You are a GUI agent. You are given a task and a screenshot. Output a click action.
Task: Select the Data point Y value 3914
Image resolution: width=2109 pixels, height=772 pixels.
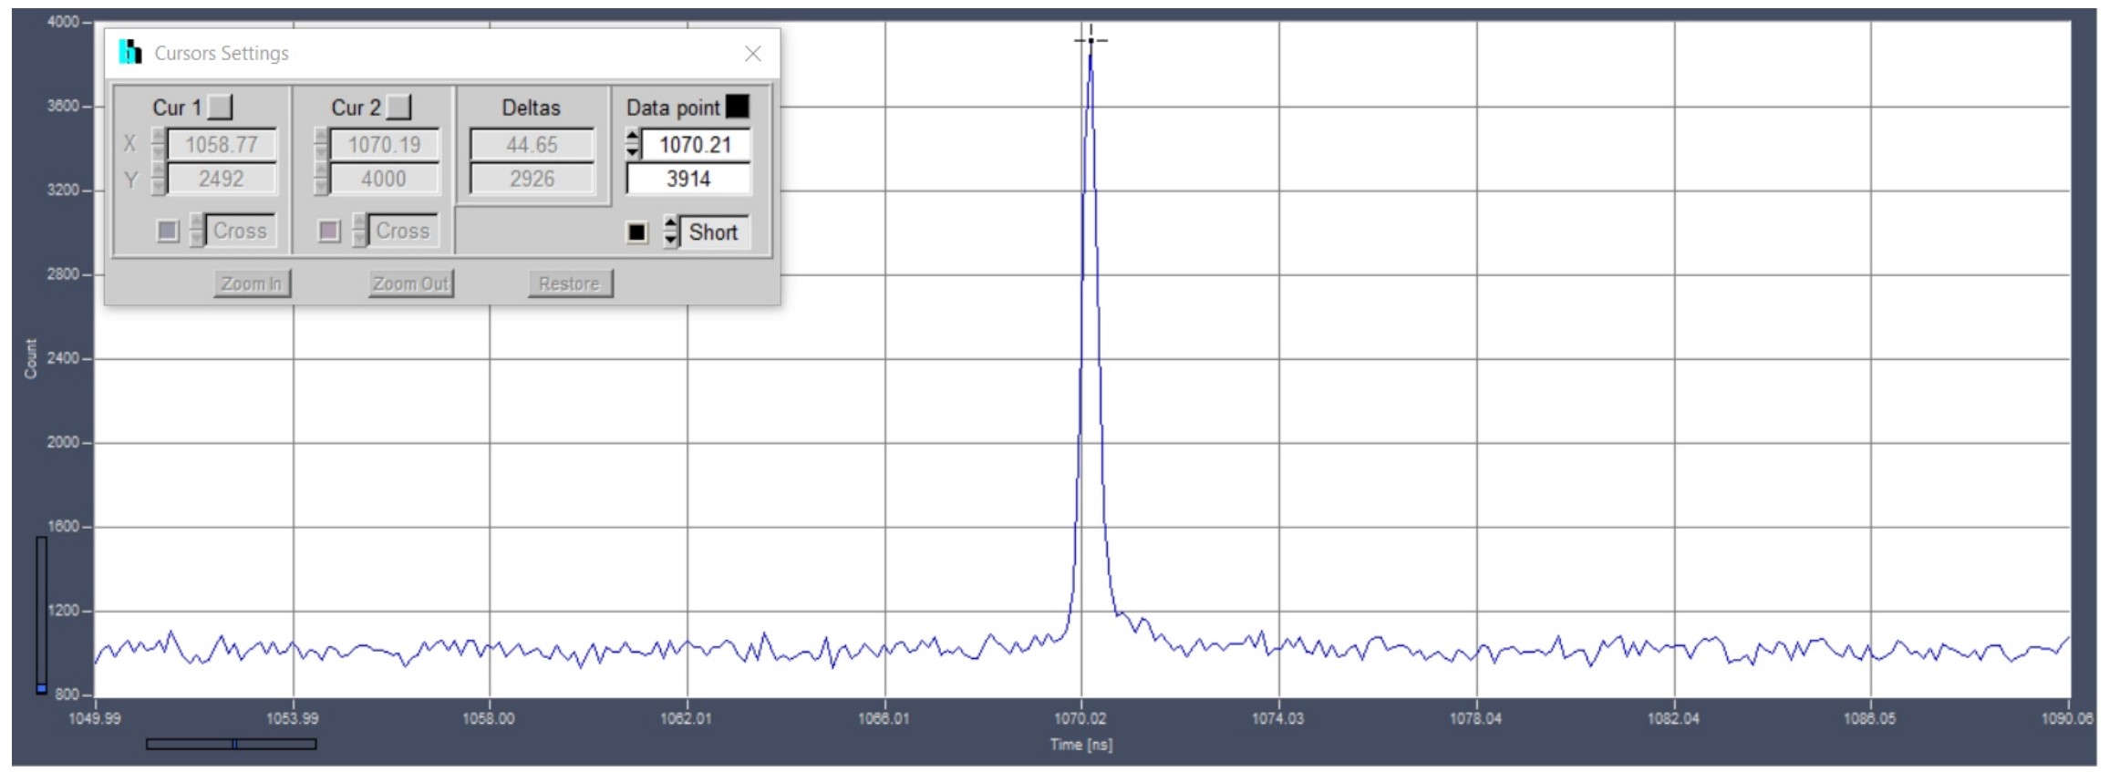tap(688, 179)
